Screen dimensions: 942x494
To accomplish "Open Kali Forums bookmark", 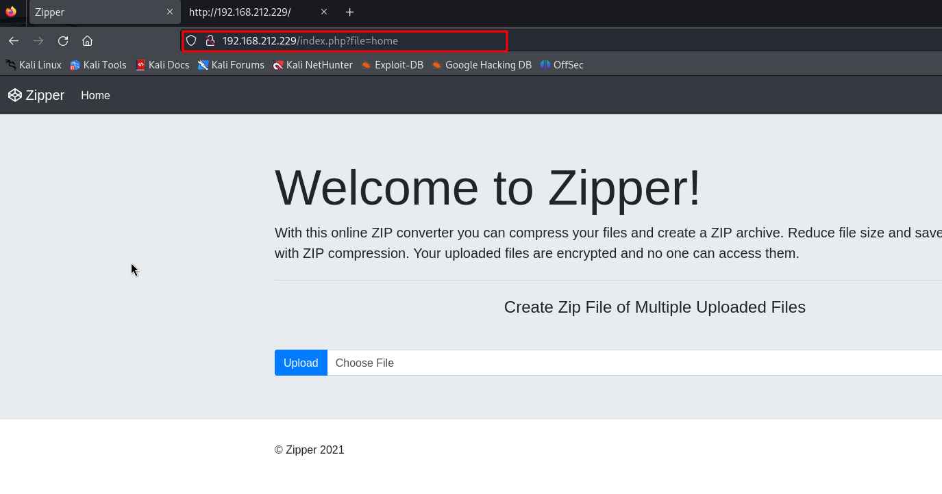I will pos(231,65).
